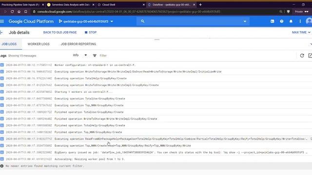Select Finished operation TotalHelp/GroupByKey/Create entry
This screenshot has width=312, height=175.
click(156, 125)
